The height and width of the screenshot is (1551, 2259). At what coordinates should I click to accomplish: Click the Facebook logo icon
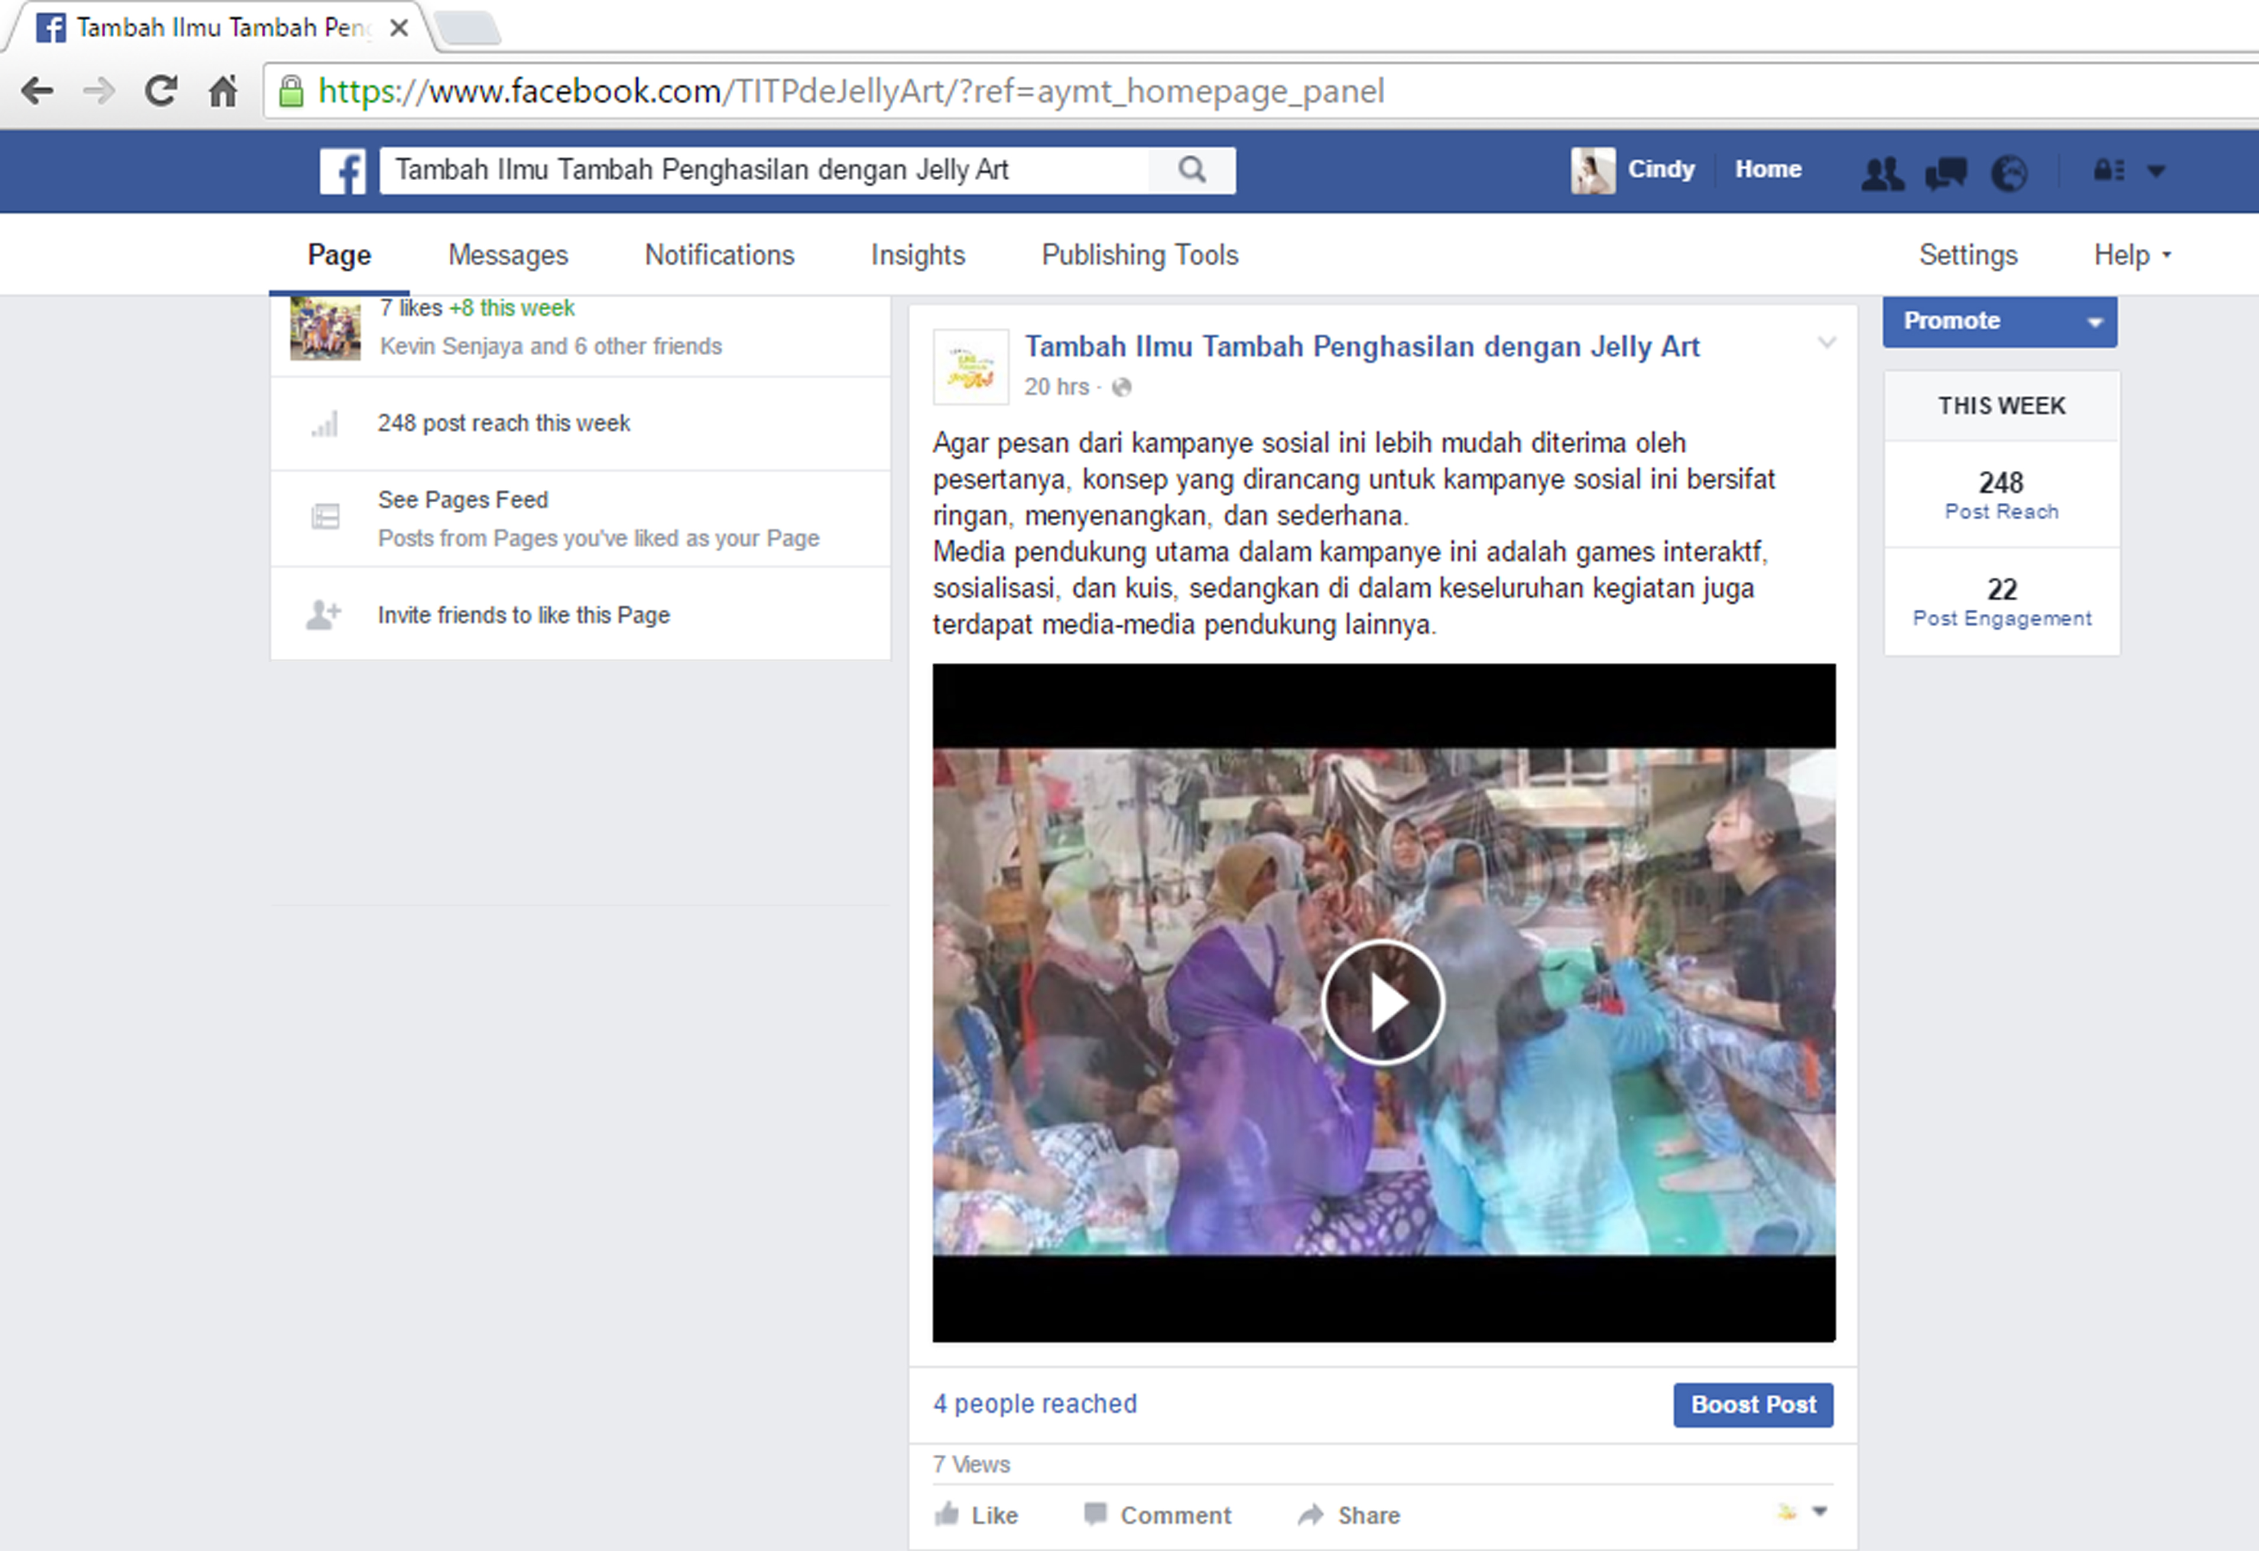click(342, 171)
